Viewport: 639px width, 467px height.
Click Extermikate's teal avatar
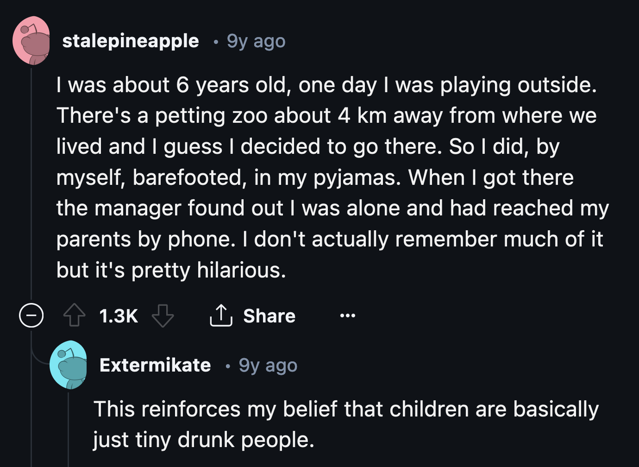[x=69, y=365]
